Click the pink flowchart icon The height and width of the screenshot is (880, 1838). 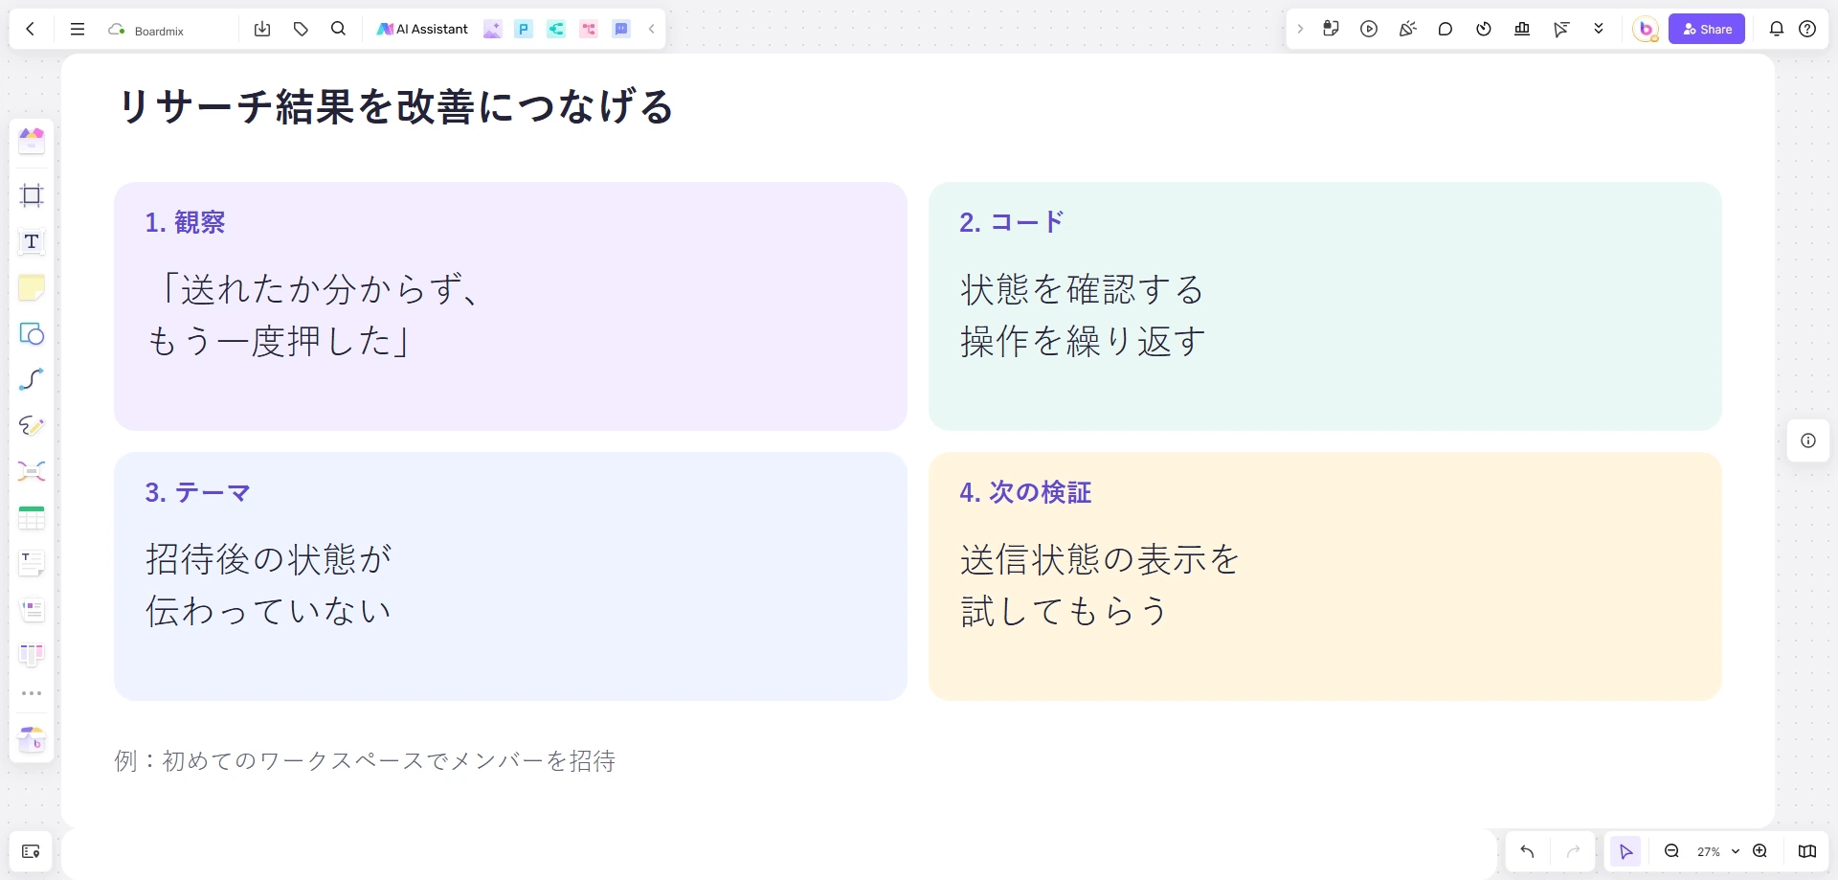[x=589, y=29]
